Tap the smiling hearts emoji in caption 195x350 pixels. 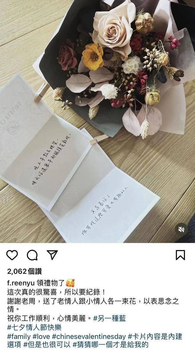pos(70,283)
